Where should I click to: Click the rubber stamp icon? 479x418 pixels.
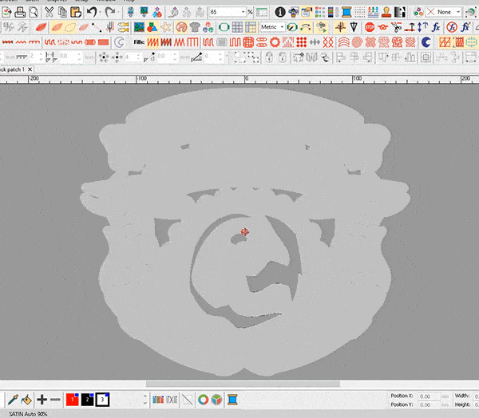pyautogui.click(x=386, y=12)
